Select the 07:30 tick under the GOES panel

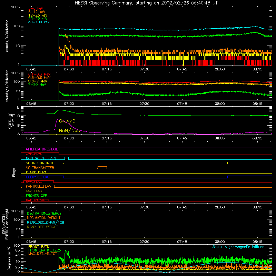click(144, 138)
